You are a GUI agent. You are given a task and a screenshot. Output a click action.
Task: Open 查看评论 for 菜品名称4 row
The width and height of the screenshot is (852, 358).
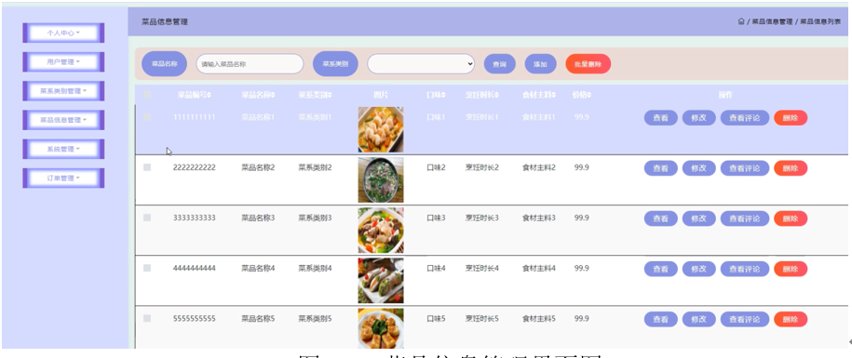coord(744,269)
